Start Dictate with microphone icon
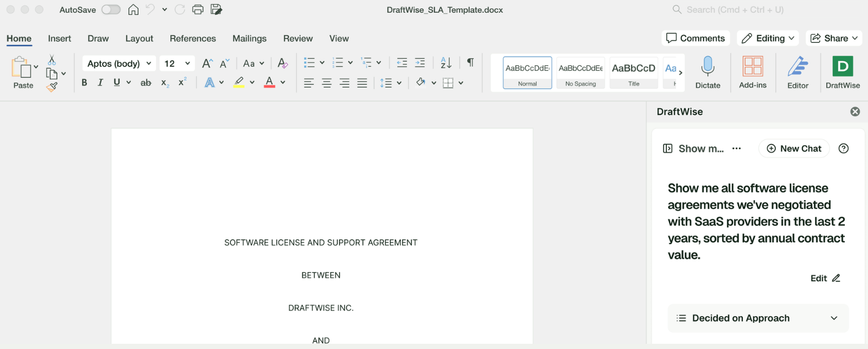Image resolution: width=868 pixels, height=349 pixels. 707,72
